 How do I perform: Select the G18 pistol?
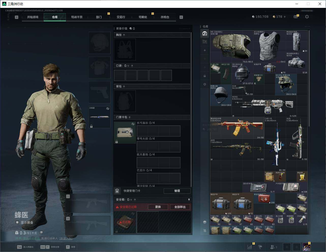(243, 90)
